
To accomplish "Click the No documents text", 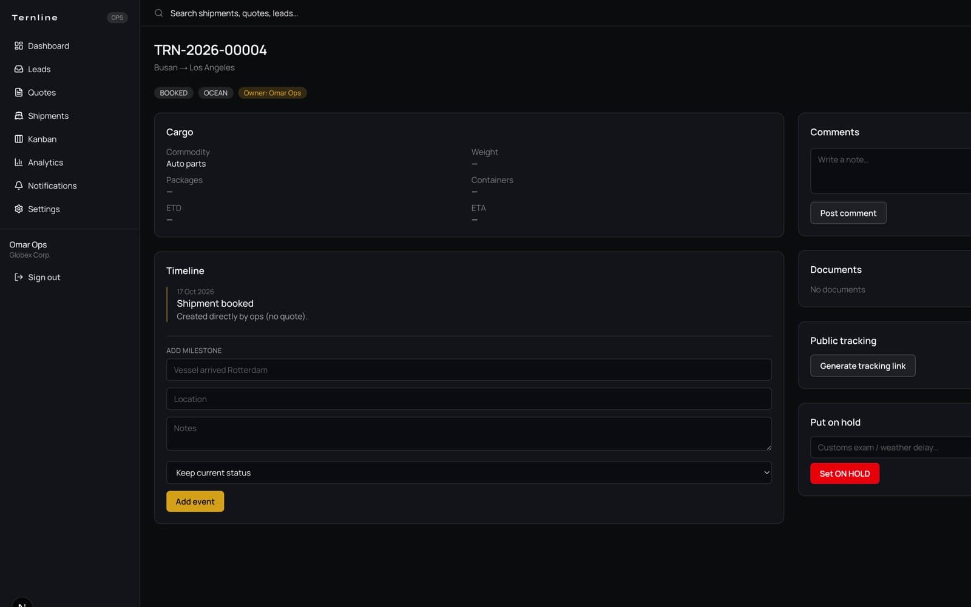I will pos(837,290).
